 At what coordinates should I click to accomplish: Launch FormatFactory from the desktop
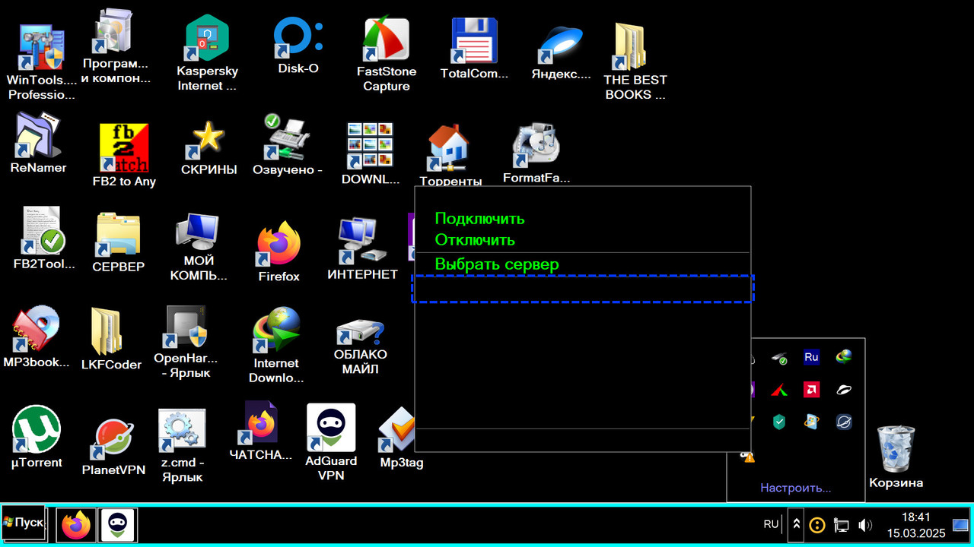pos(536,153)
